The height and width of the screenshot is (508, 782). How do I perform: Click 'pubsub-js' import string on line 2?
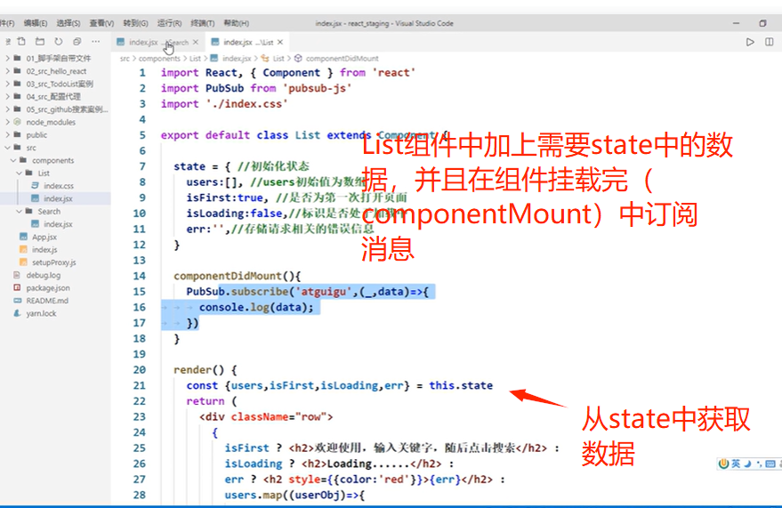point(318,88)
